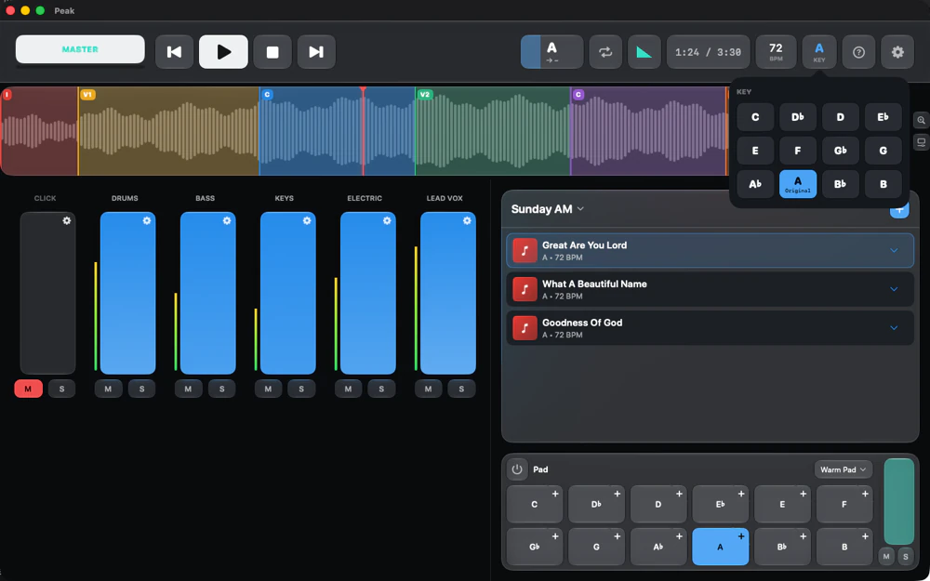Image resolution: width=930 pixels, height=581 pixels.
Task: Mute the ELECTRIC channel
Action: (348, 389)
